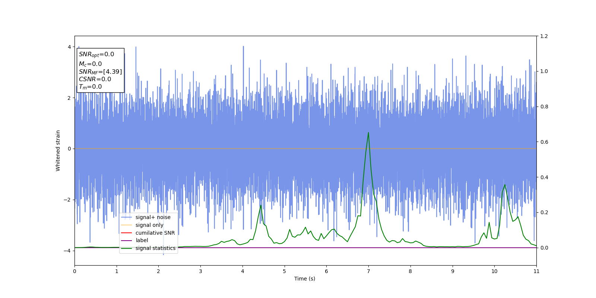The width and height of the screenshot is (596, 298).
Task: Click right axis tick label 0.2
Action: 544,213
